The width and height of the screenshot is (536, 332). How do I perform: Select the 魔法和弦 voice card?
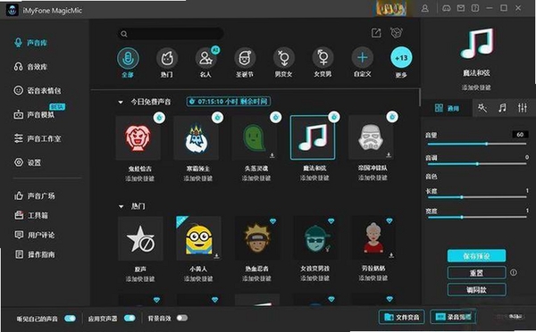point(313,137)
